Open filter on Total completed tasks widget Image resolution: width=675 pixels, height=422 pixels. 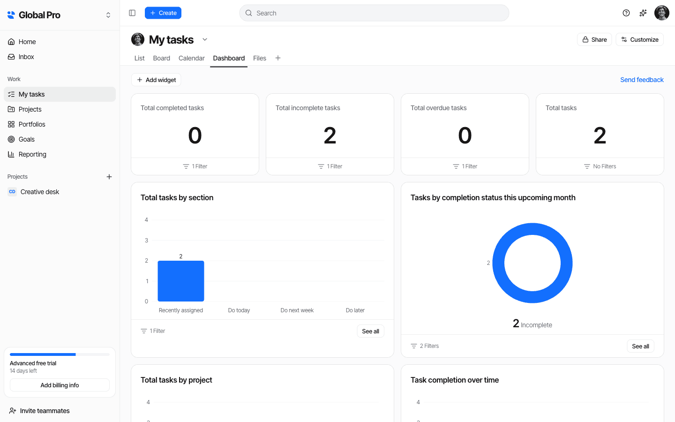point(195,166)
